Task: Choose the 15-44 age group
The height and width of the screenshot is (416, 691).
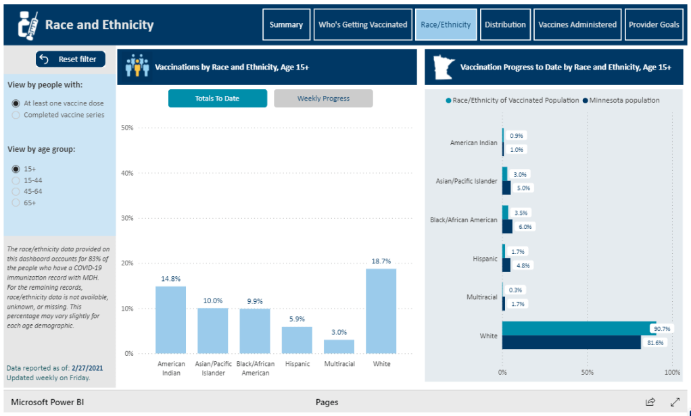Action: click(16, 180)
